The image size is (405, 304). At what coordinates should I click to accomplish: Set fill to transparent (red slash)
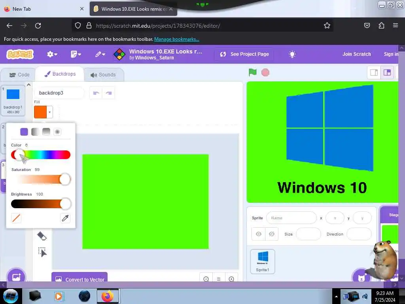[x=16, y=218]
